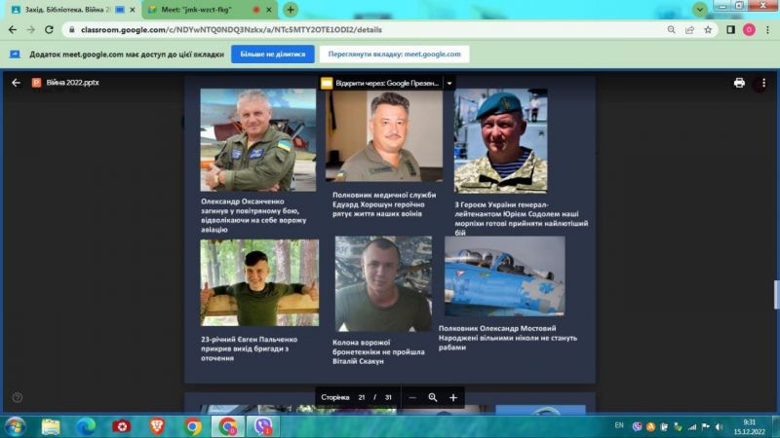The image size is (780, 438).
Task: Click the photo of Олександр Оксанченко
Action: (x=258, y=139)
